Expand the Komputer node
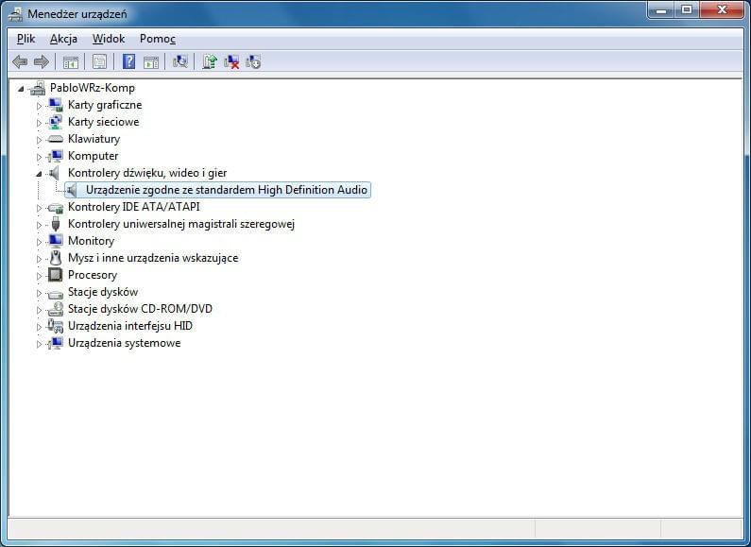The image size is (751, 547). coord(40,157)
